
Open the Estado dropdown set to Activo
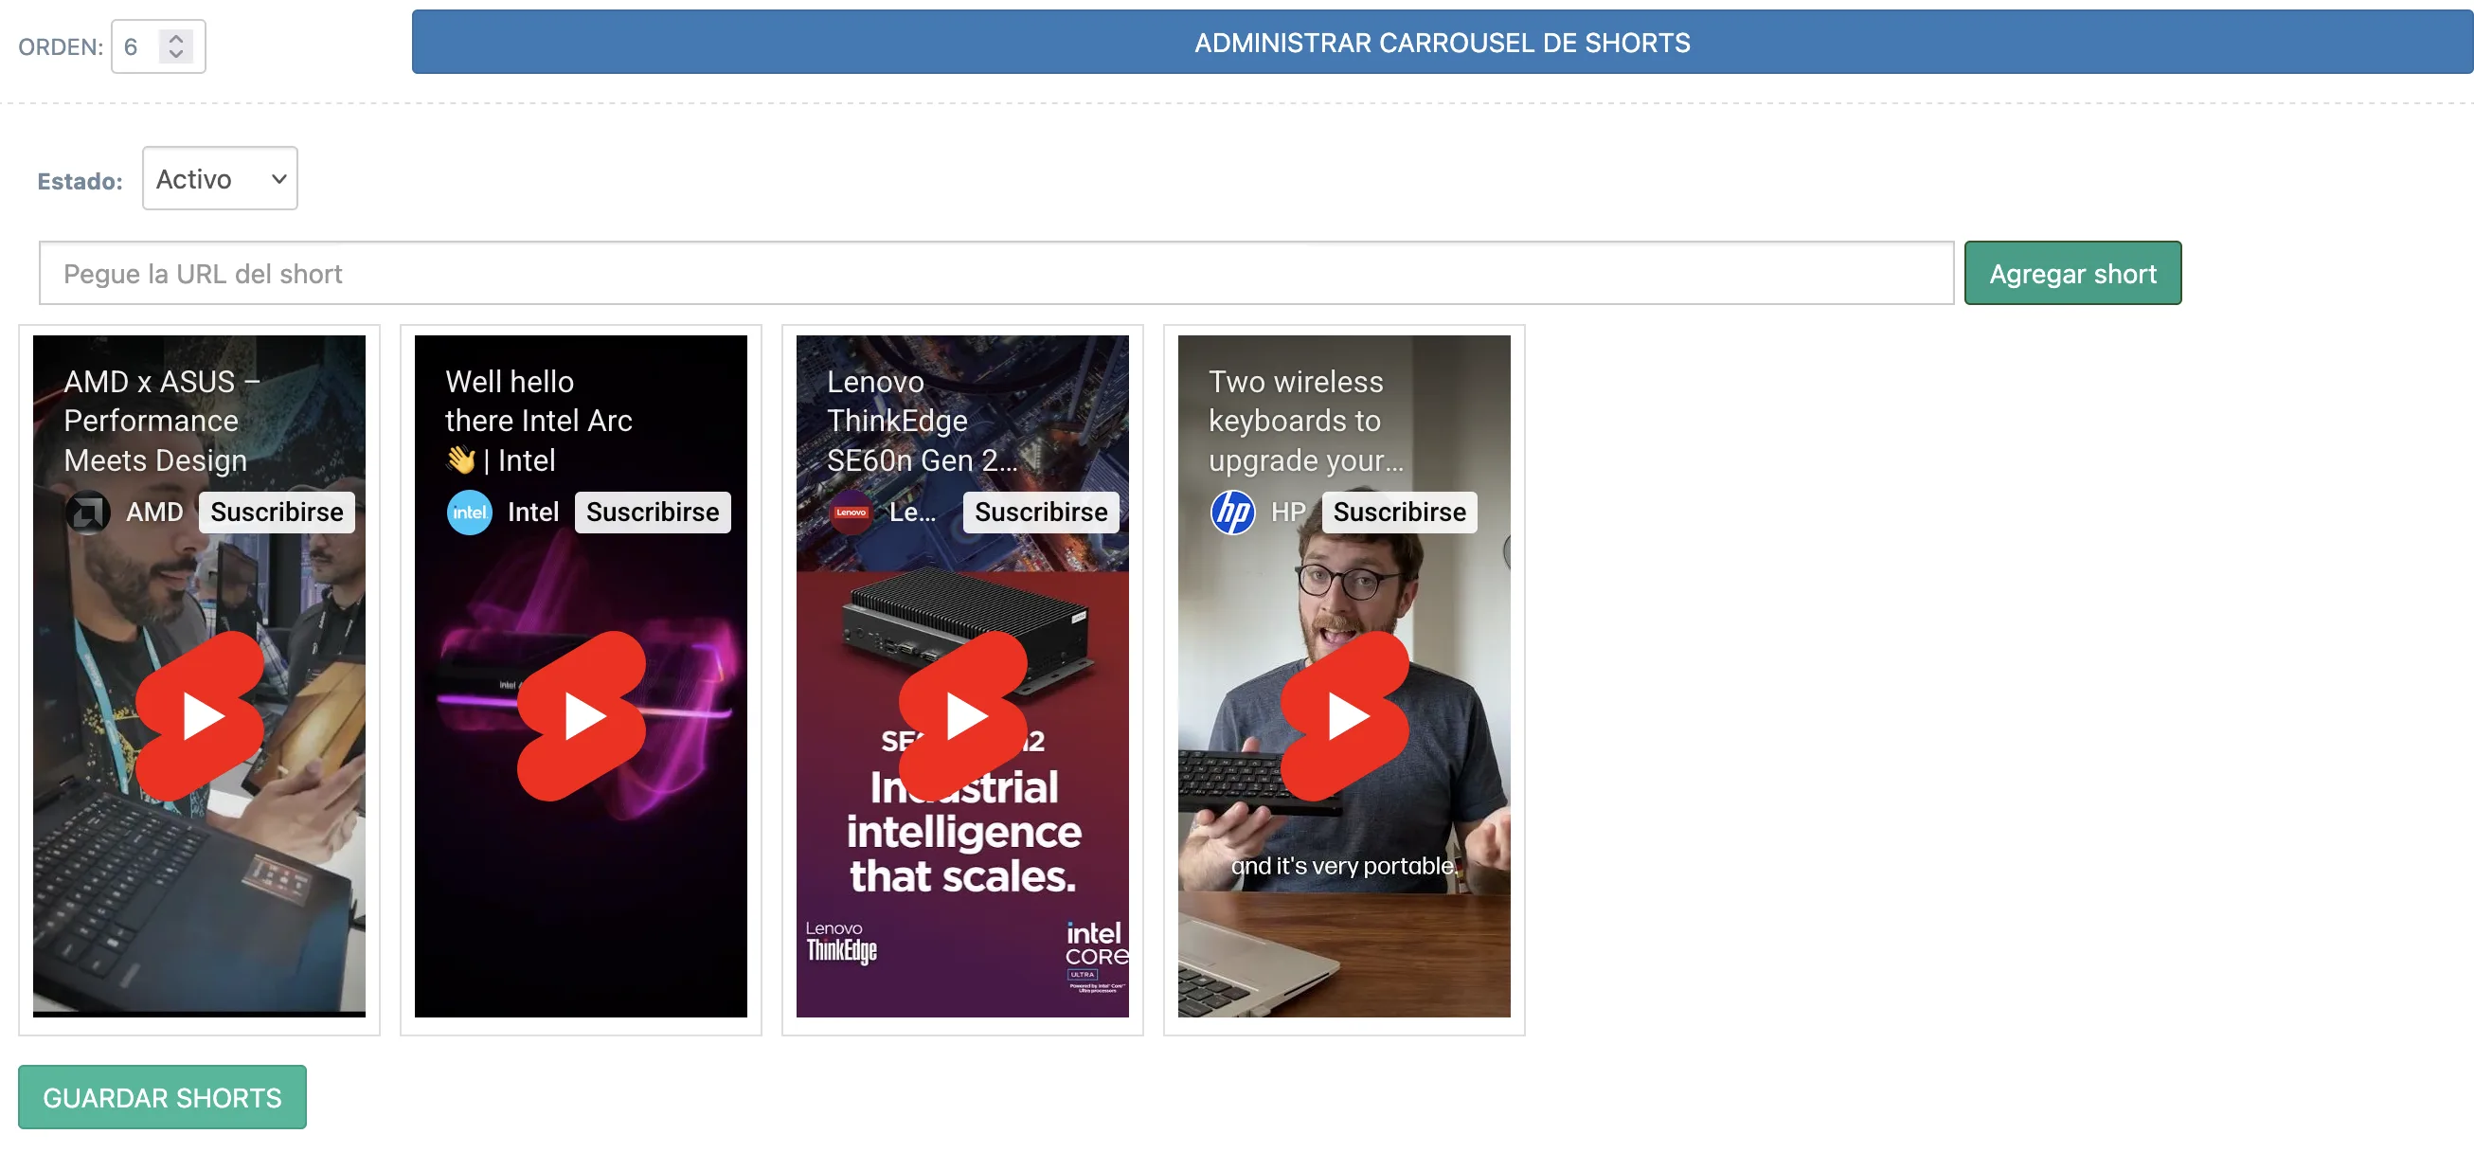(220, 179)
